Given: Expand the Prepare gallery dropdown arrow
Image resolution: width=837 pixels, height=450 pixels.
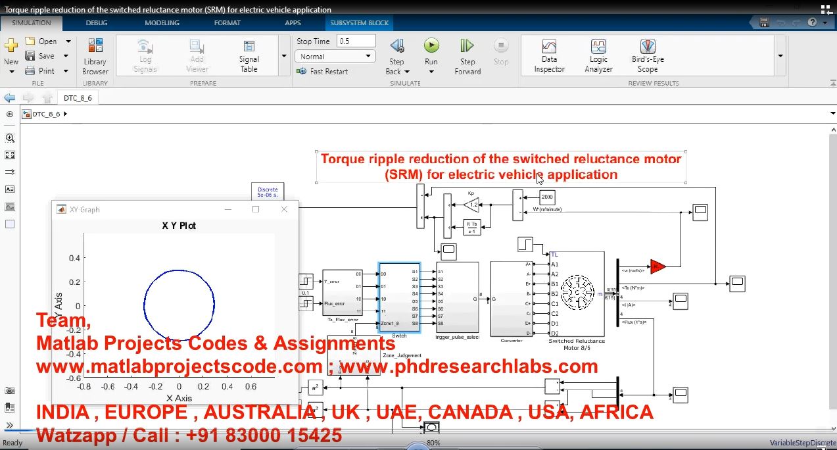Looking at the screenshot, I should (284, 56).
